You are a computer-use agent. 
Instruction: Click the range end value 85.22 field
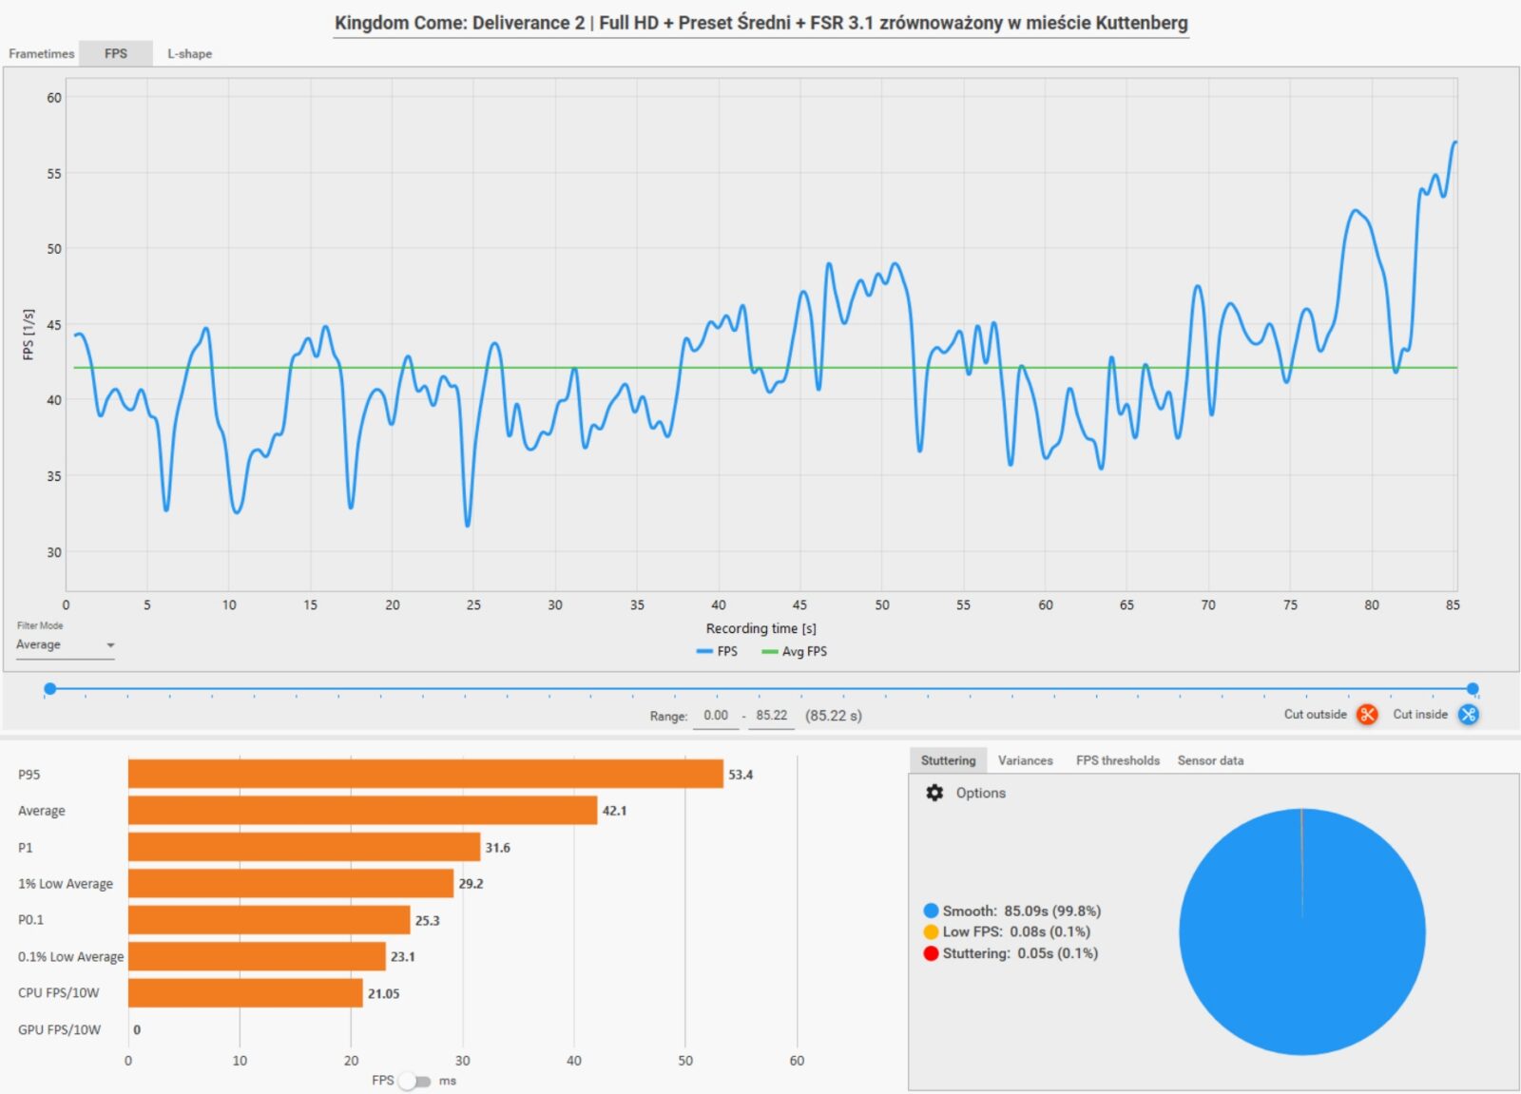click(771, 716)
